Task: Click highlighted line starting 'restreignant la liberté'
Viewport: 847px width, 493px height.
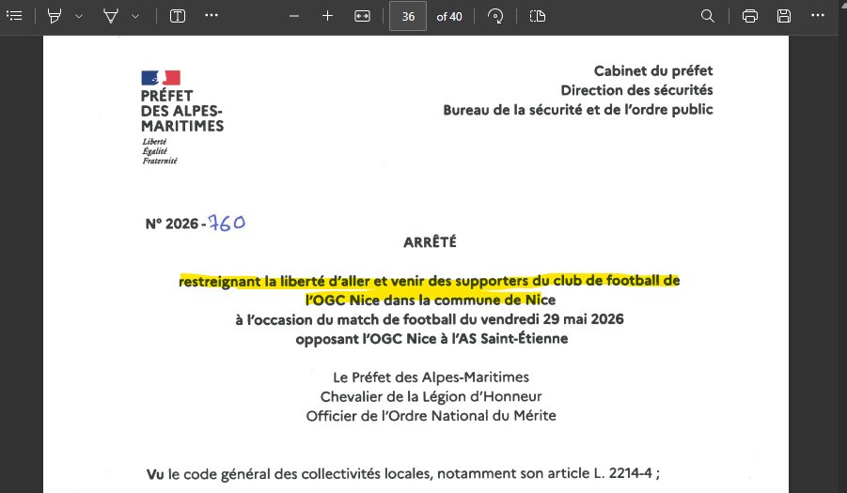Action: click(430, 281)
